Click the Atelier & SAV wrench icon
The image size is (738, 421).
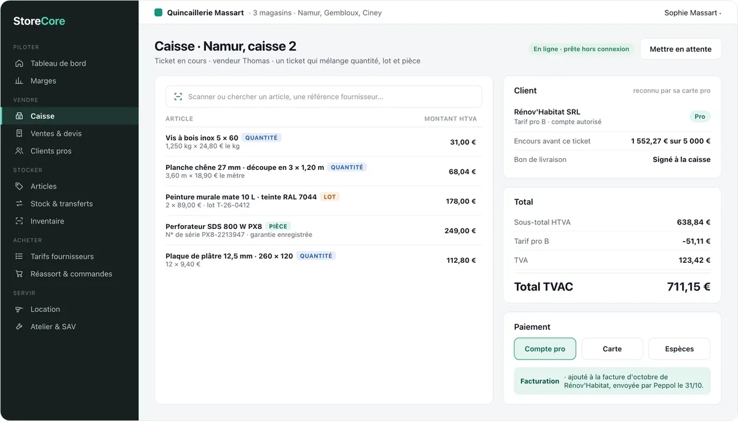(19, 327)
